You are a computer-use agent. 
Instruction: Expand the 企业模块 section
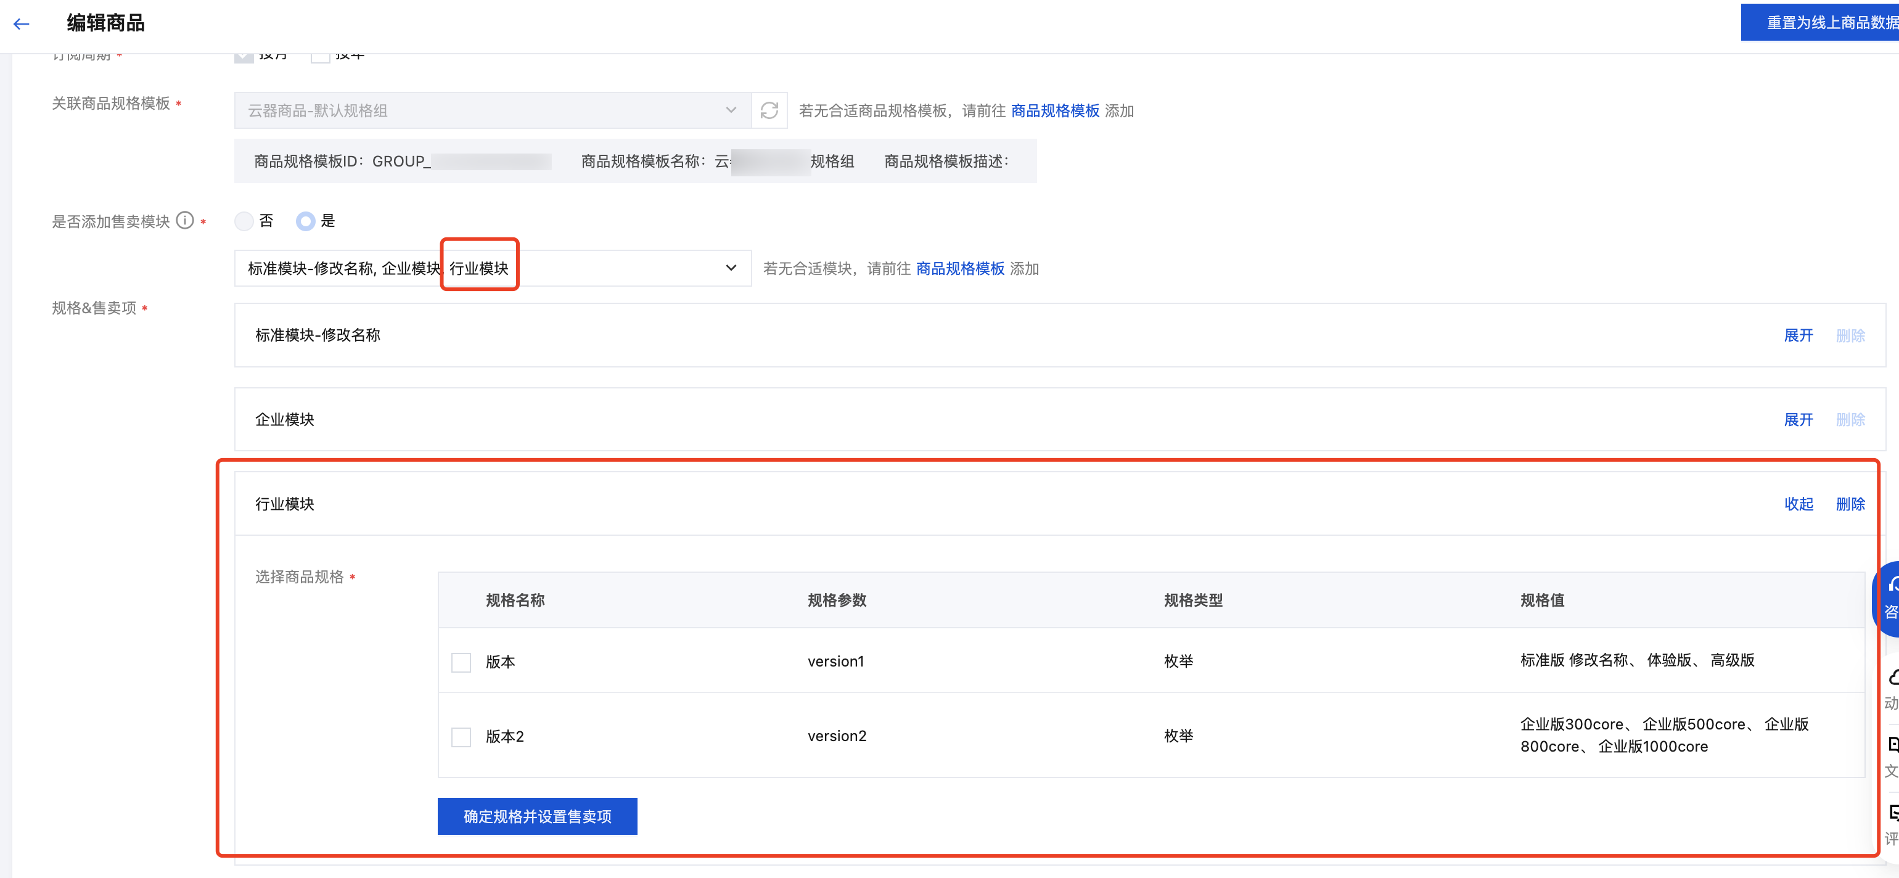click(x=1797, y=419)
